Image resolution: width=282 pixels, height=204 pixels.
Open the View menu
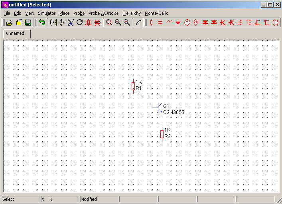30,13
